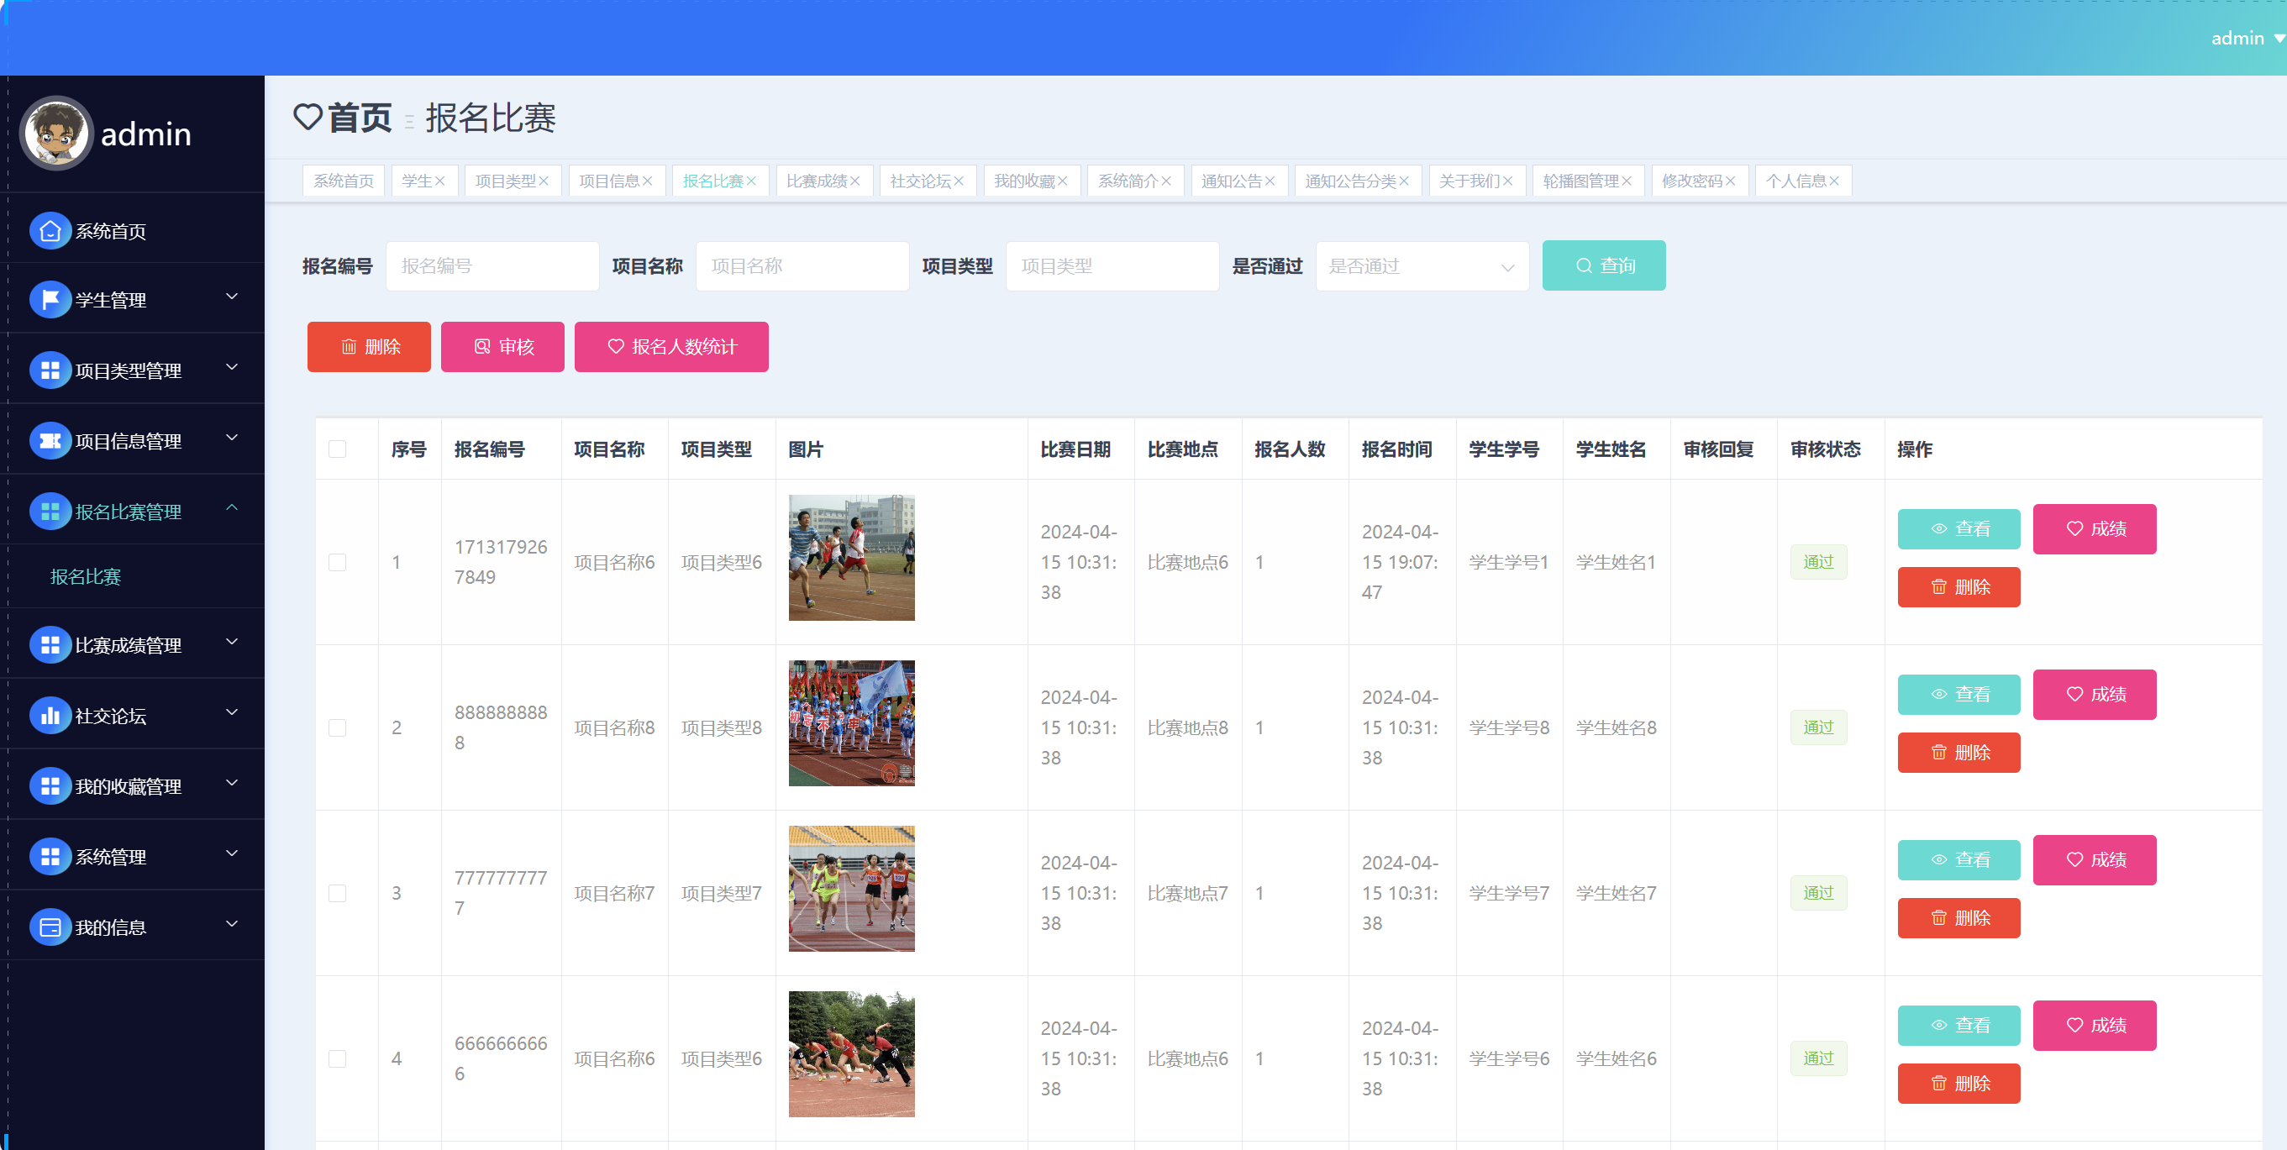Click the 项目名称 search input field
Image resolution: width=2287 pixels, height=1150 pixels.
pos(802,266)
